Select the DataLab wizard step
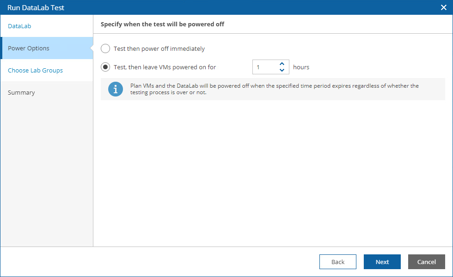 [19, 26]
